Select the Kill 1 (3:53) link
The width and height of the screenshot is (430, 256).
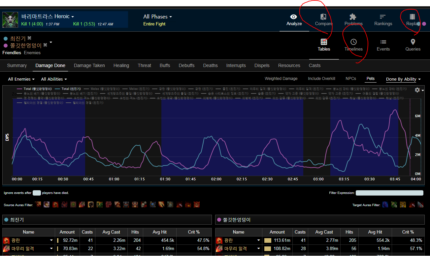click(x=84, y=24)
